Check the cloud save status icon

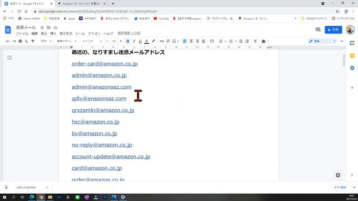55,27
